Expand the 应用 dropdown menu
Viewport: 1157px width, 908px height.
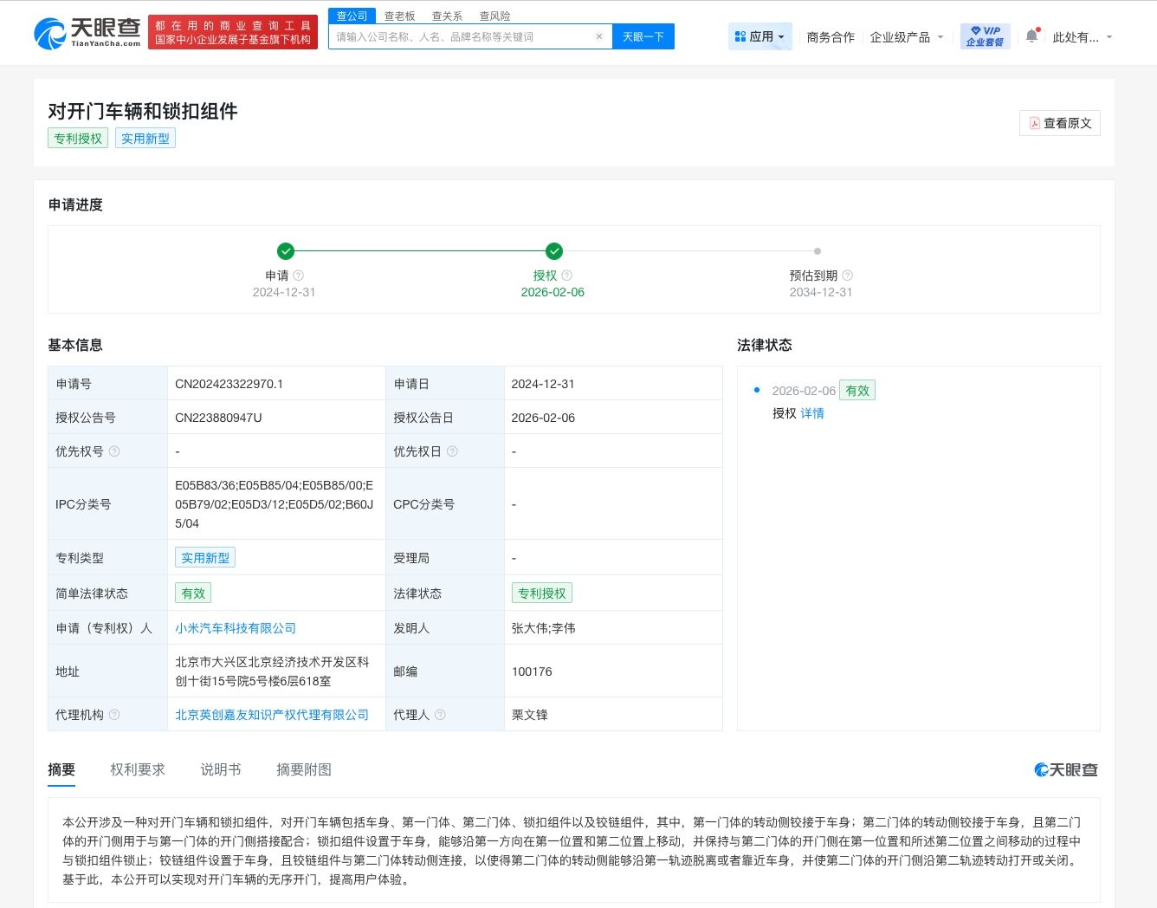(759, 36)
